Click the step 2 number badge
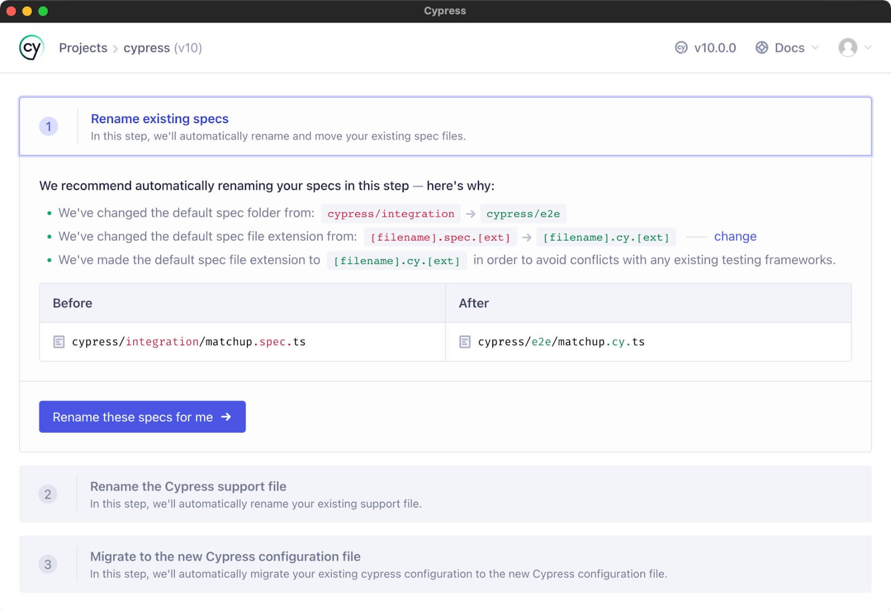This screenshot has width=891, height=612. coord(48,494)
